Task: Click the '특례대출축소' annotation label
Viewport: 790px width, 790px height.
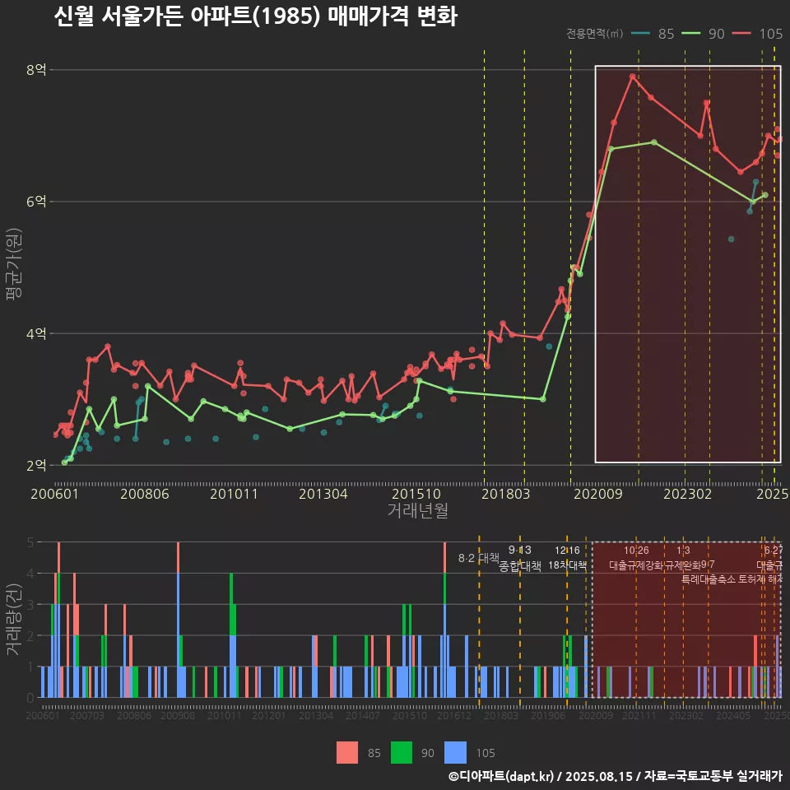Action: click(x=709, y=579)
